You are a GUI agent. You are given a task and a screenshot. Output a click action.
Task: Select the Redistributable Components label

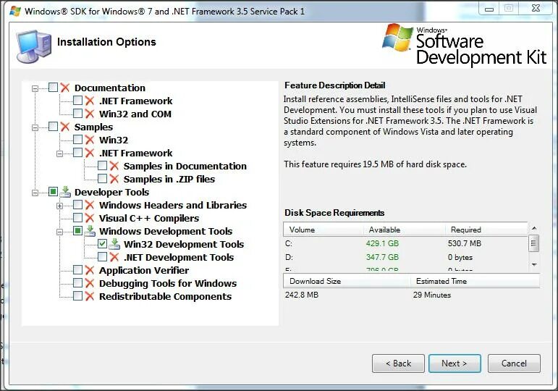click(x=166, y=296)
